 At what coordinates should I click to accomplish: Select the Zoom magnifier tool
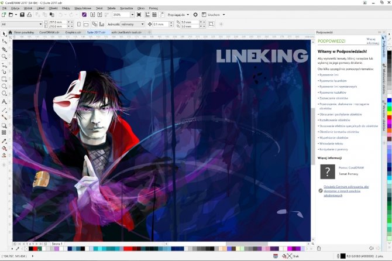[4, 57]
